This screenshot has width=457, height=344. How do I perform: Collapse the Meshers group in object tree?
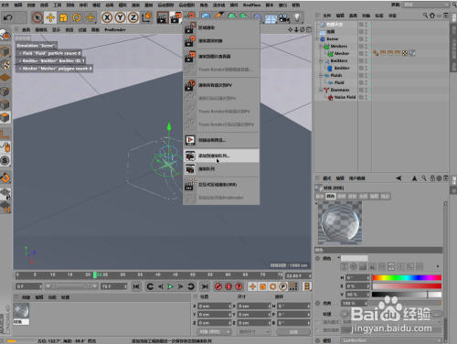point(321,47)
